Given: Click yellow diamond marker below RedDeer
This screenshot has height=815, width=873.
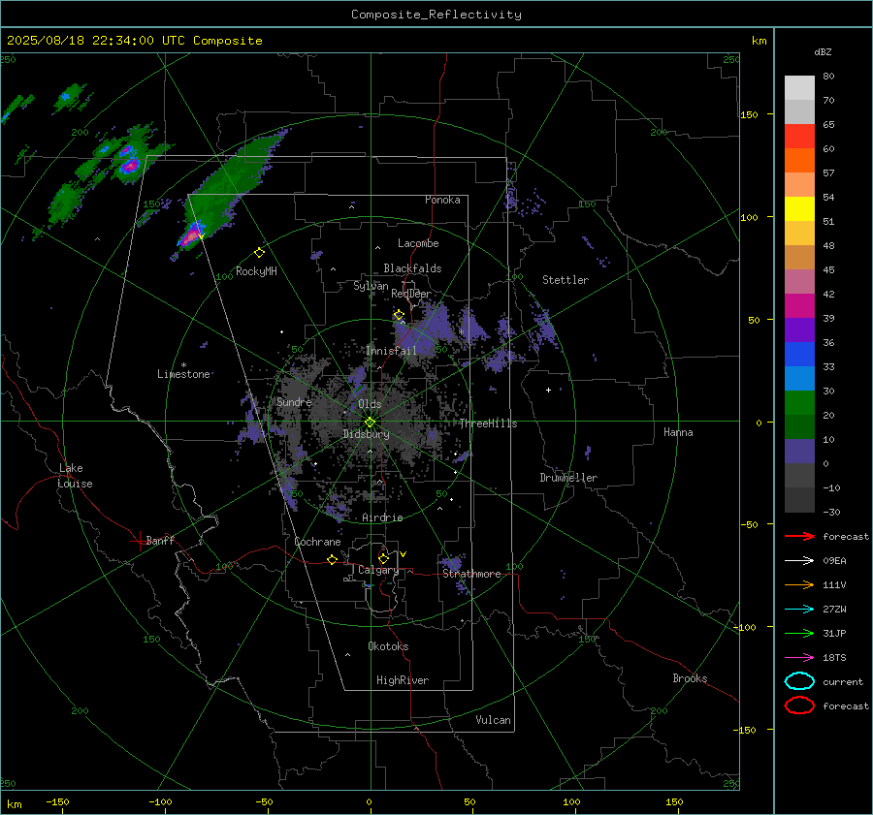Looking at the screenshot, I should tap(399, 315).
